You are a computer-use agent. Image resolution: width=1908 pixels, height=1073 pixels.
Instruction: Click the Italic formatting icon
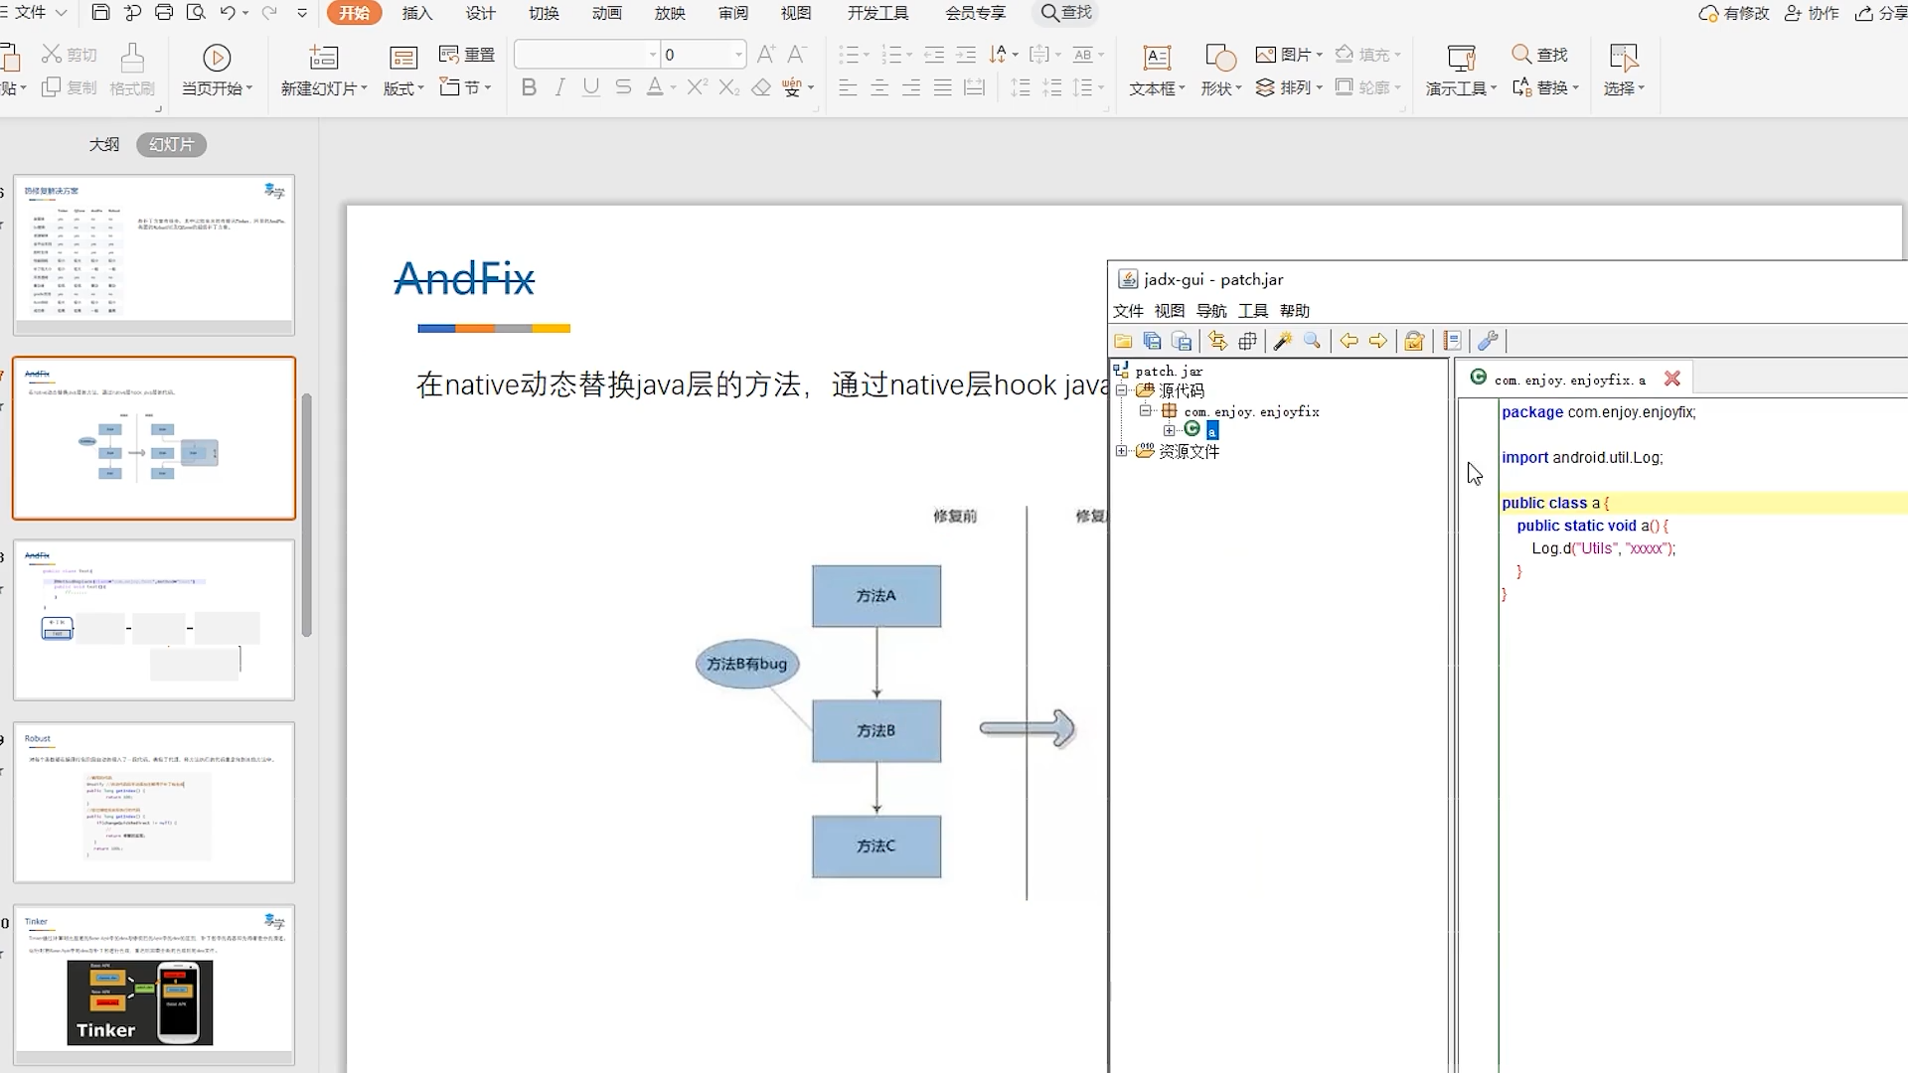pos(560,87)
